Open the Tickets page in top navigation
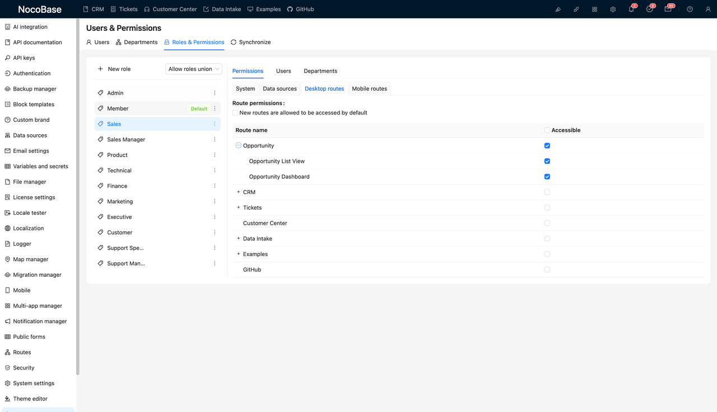Viewport: 717px width, 412px height. tap(124, 10)
